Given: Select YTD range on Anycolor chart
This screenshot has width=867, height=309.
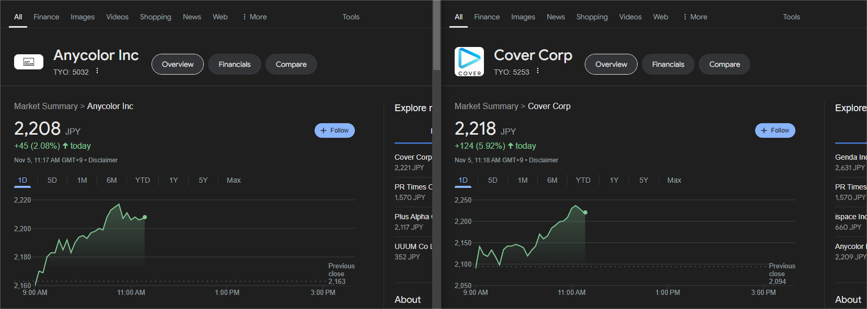Looking at the screenshot, I should [x=143, y=180].
